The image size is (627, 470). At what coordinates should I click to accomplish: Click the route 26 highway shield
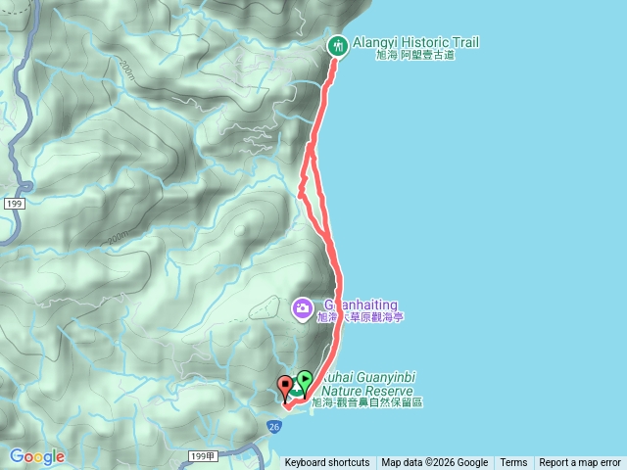[274, 427]
